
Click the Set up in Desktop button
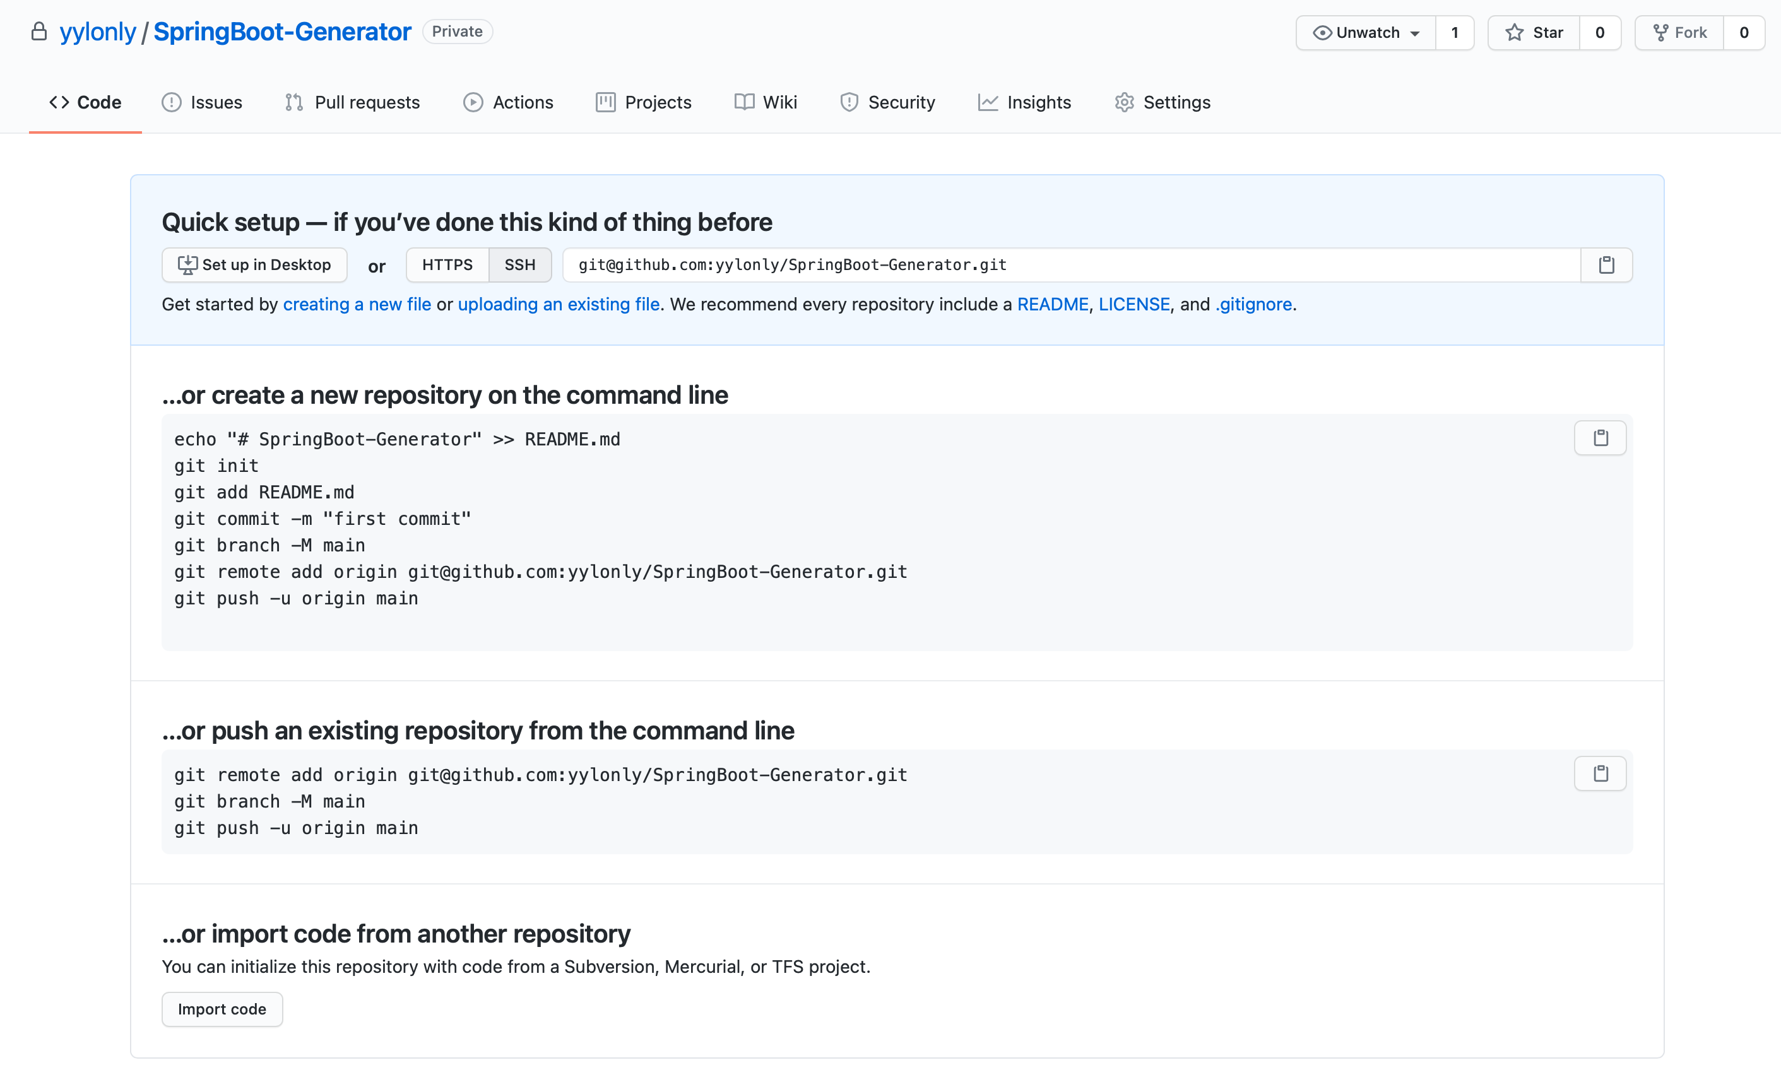[x=254, y=264]
